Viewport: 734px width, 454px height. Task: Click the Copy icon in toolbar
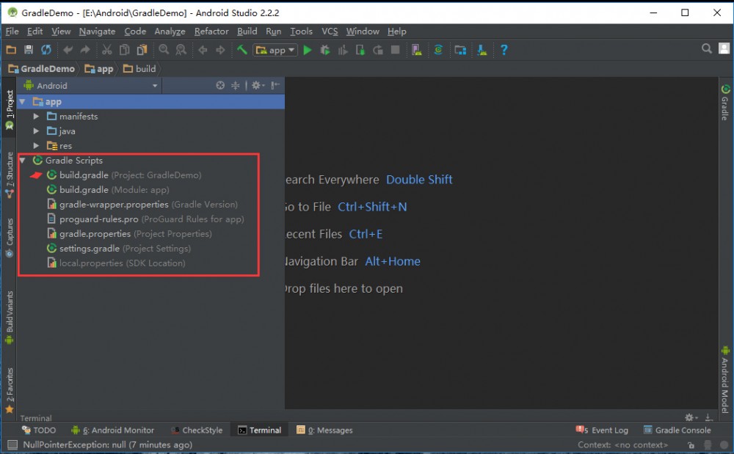(125, 50)
